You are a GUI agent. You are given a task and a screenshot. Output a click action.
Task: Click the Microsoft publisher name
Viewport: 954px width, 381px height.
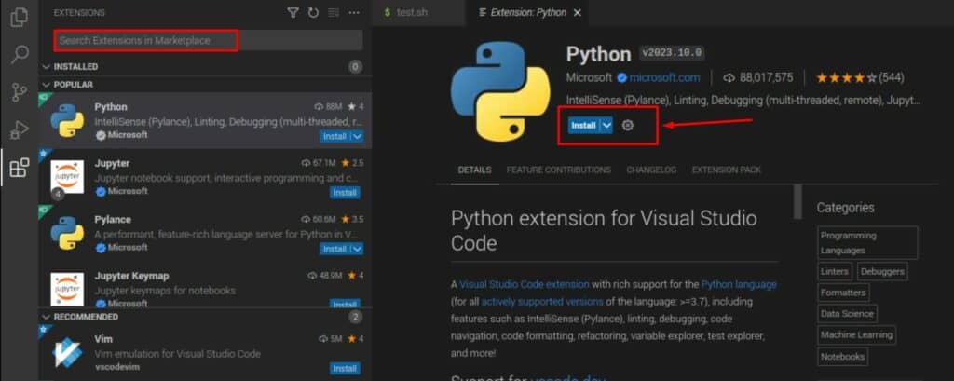589,77
